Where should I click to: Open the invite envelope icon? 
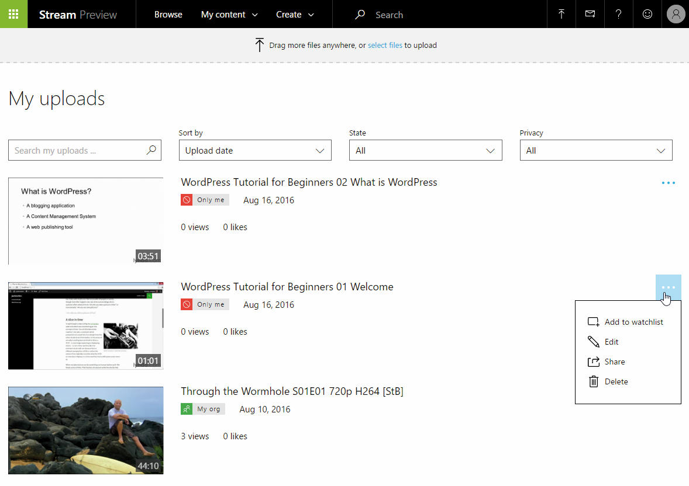point(590,14)
